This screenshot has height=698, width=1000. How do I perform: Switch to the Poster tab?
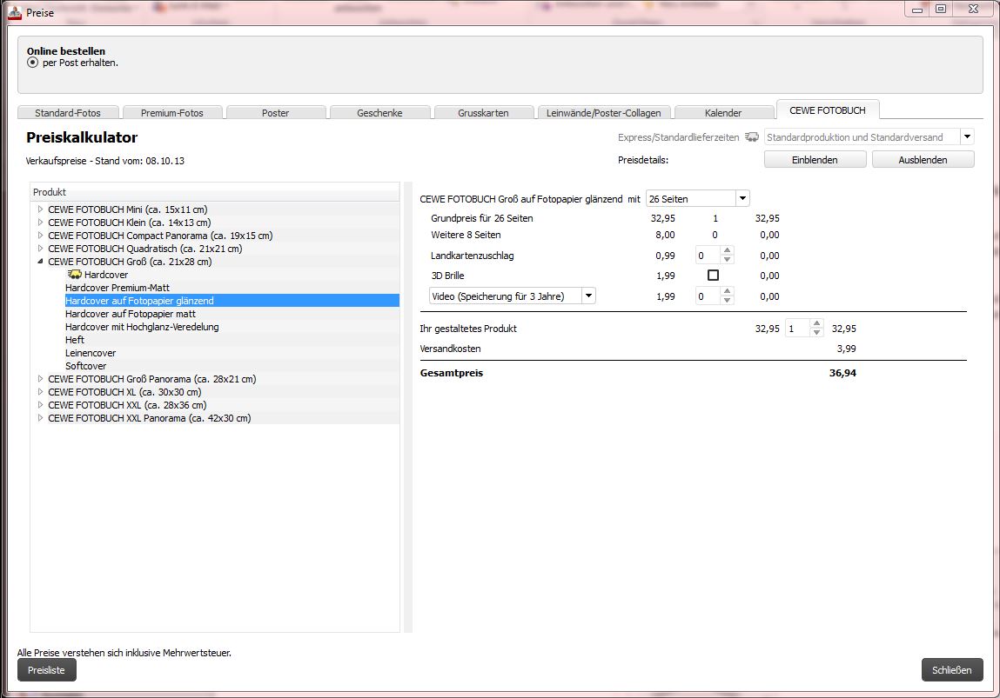275,113
